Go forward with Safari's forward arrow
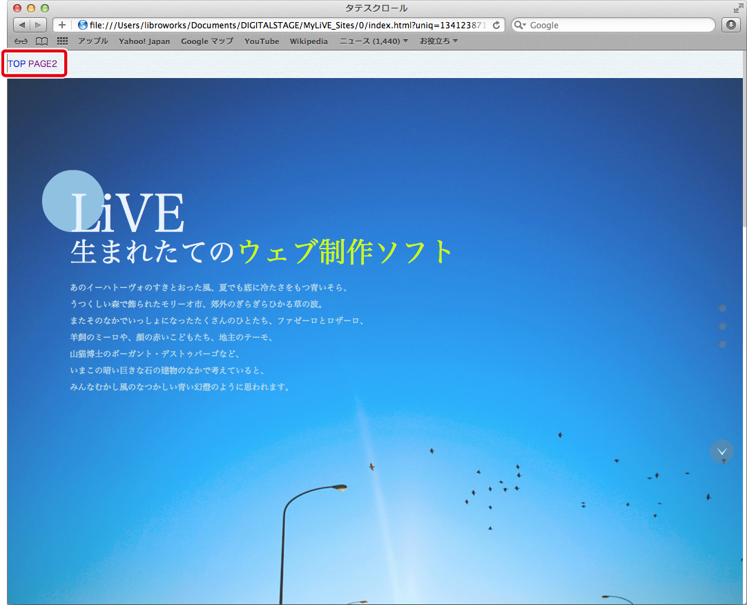This screenshot has height=605, width=747. pyautogui.click(x=38, y=25)
